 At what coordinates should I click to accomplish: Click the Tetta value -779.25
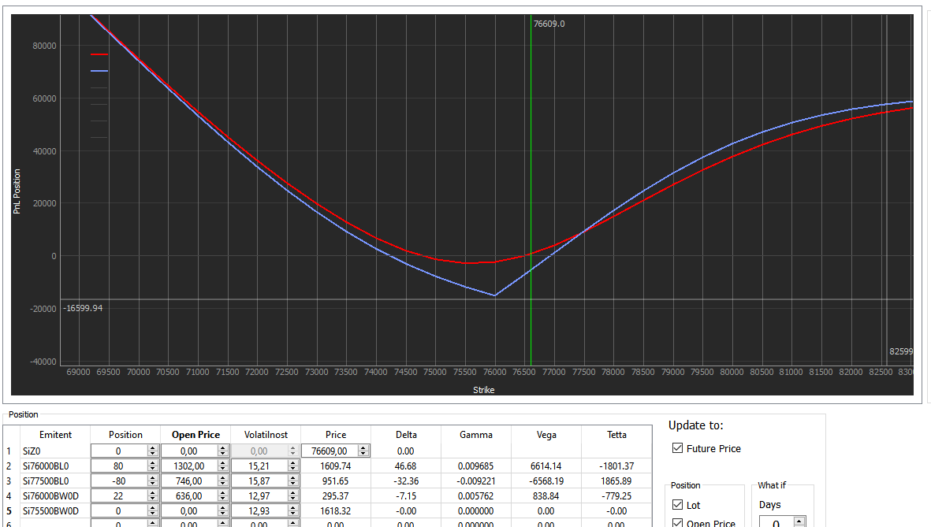click(x=616, y=495)
